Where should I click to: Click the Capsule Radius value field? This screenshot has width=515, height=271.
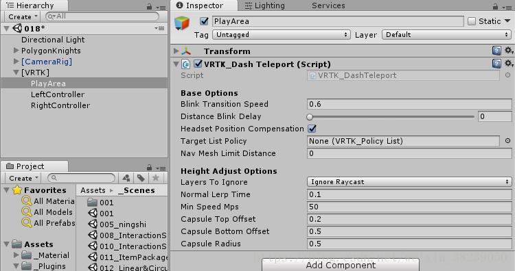pyautogui.click(x=409, y=244)
